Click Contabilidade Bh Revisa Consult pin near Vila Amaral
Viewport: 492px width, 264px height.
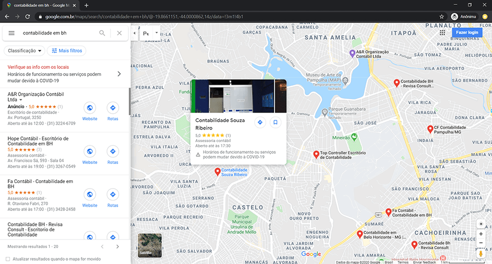coord(414,244)
